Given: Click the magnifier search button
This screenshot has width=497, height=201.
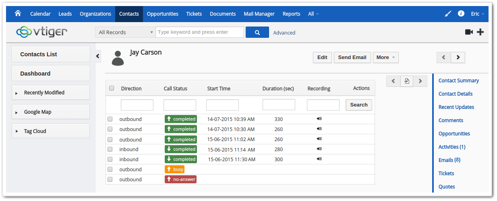Looking at the screenshot, I should click(x=257, y=33).
